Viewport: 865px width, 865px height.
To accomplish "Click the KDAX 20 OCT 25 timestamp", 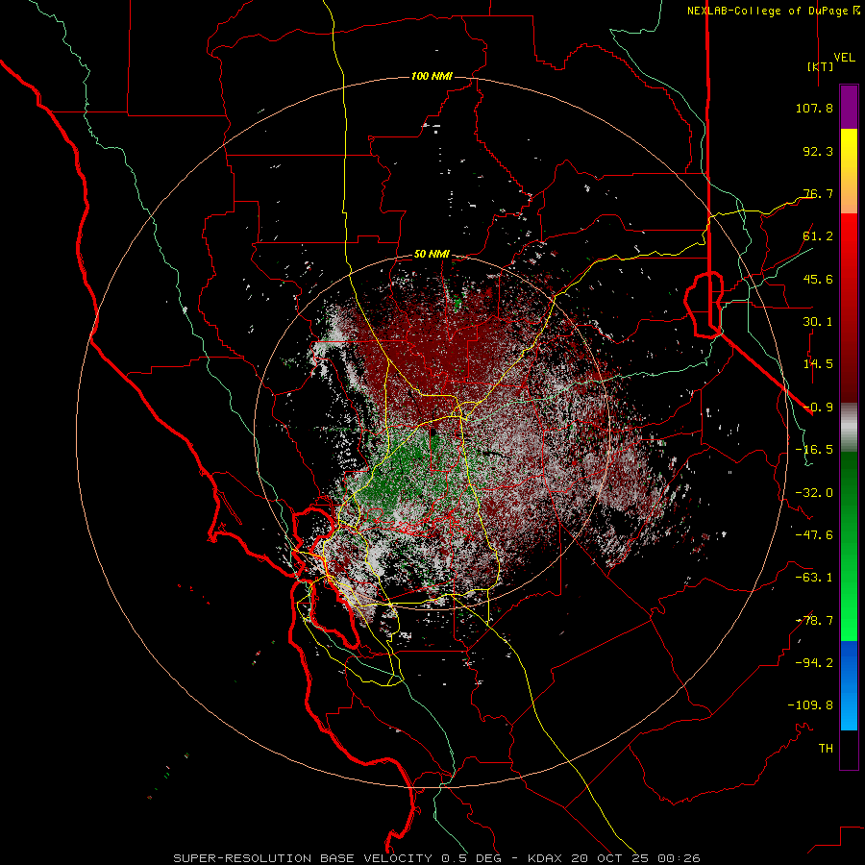I will pyautogui.click(x=614, y=858).
